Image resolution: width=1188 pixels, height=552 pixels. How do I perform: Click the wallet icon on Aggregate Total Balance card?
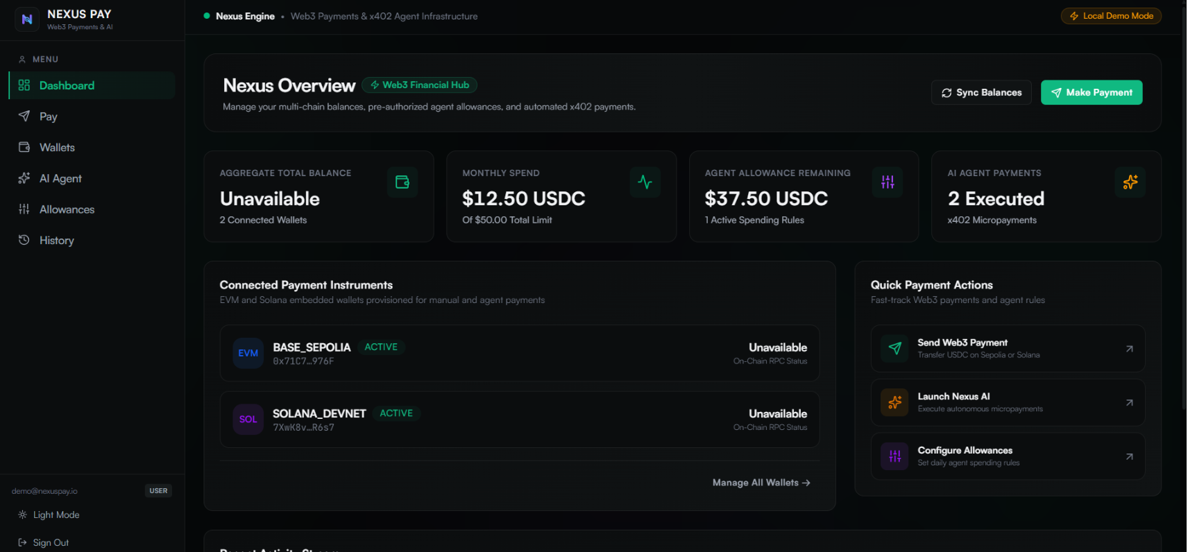click(402, 182)
